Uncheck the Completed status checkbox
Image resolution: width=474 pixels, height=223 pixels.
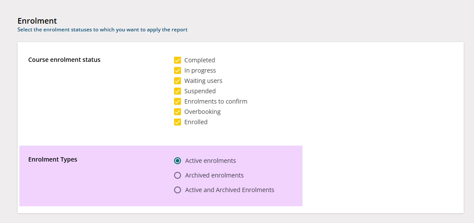178,60
